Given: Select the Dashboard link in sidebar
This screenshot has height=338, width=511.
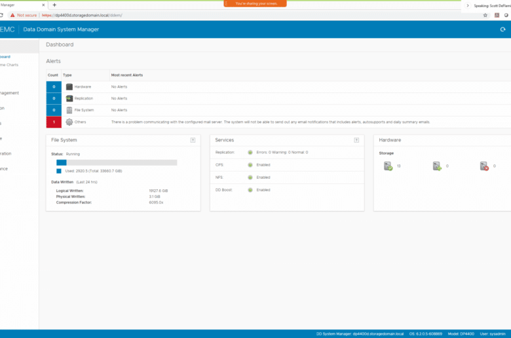Looking at the screenshot, I should pyautogui.click(x=5, y=57).
